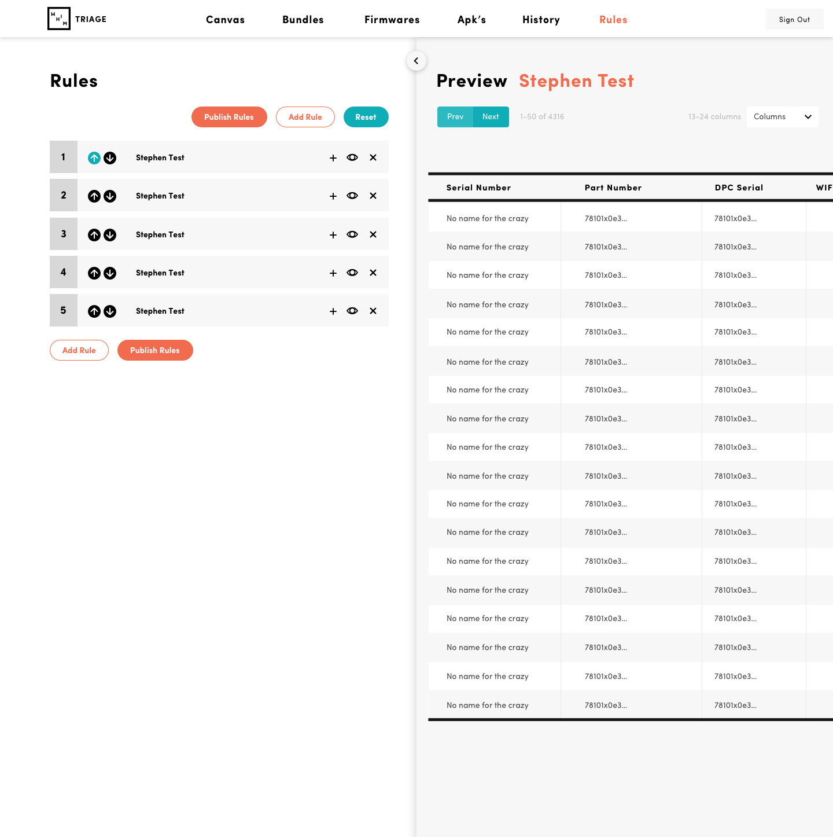Preview rule 5 with eye icon

352,311
